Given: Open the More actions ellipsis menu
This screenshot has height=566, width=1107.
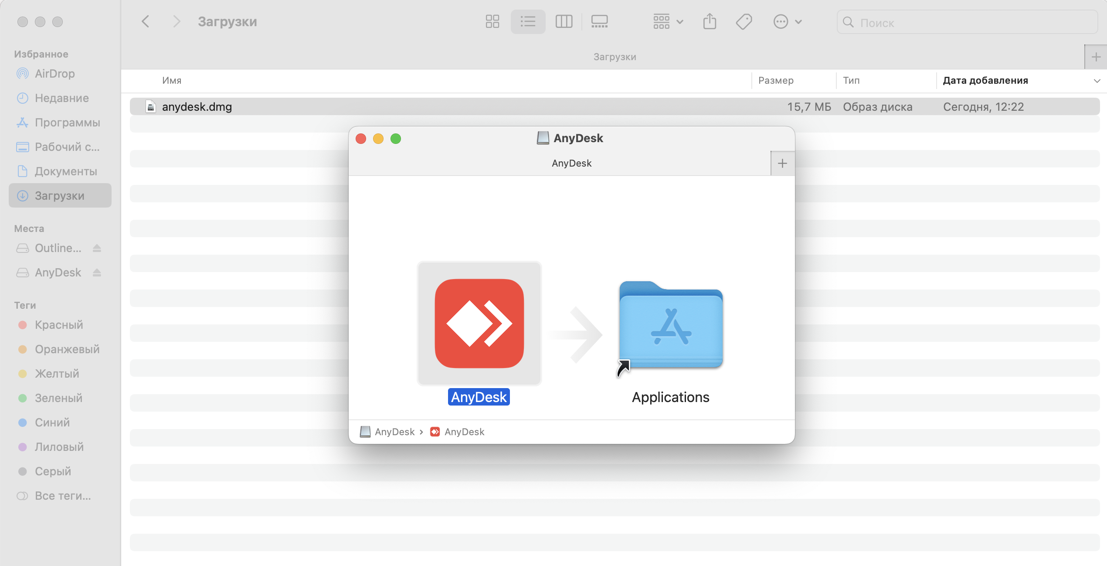Looking at the screenshot, I should click(788, 21).
